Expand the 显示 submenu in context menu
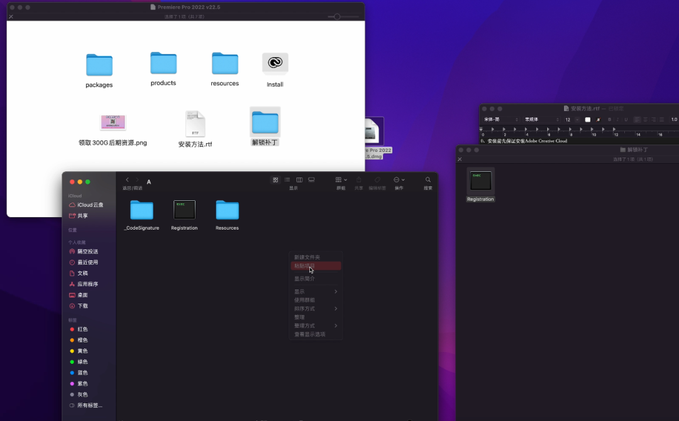Image resolution: width=679 pixels, height=421 pixels. coord(316,292)
